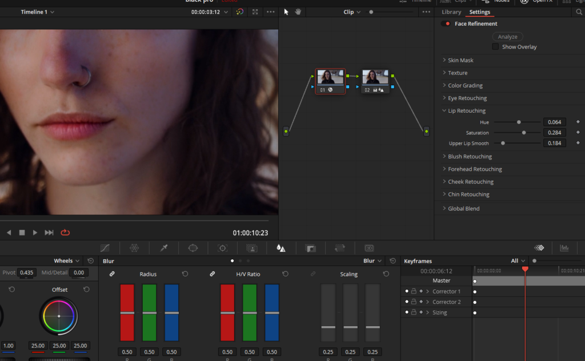The height and width of the screenshot is (361, 585).
Task: Lock the Corrector 1 track
Action: tap(414, 291)
